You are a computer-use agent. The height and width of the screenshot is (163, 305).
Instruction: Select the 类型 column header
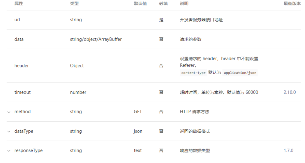[74, 4]
